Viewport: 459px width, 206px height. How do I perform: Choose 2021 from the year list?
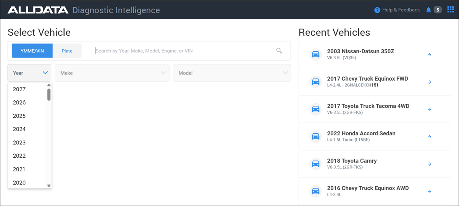point(27,169)
